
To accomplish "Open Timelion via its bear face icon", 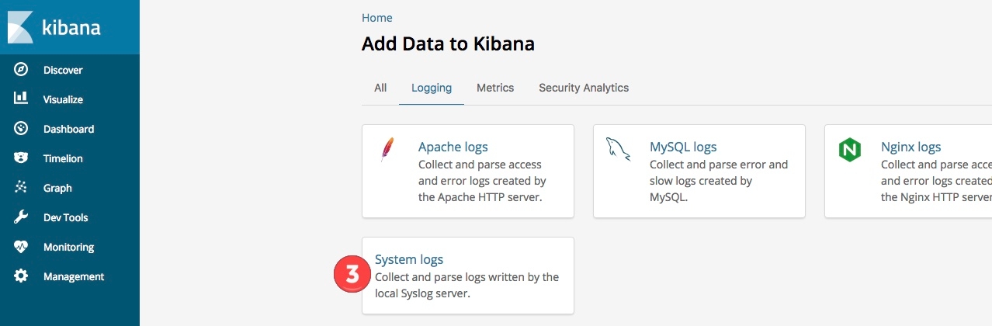I will [x=21, y=158].
